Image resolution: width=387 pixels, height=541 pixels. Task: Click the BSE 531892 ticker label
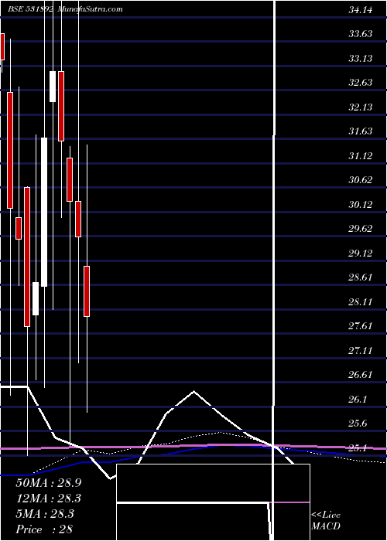click(30, 9)
